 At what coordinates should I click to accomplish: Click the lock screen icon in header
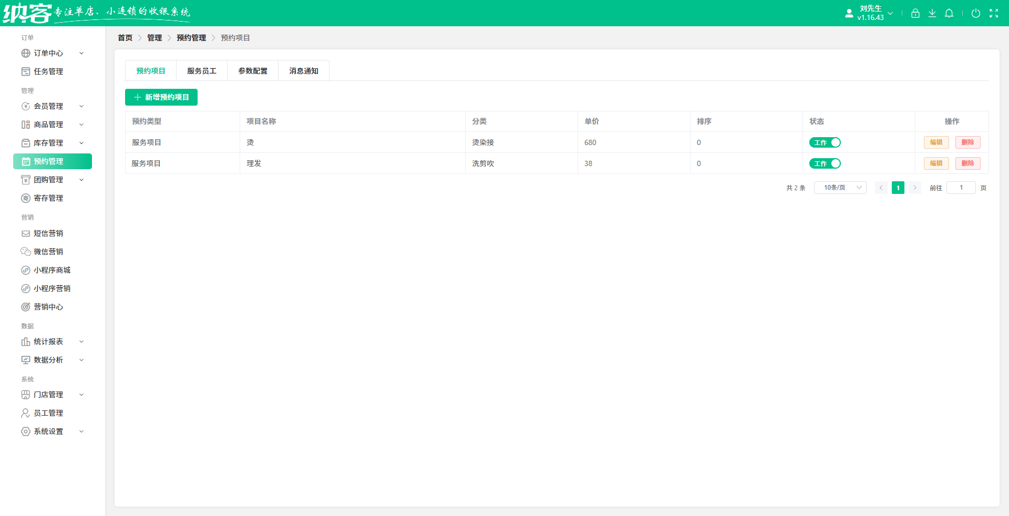915,13
